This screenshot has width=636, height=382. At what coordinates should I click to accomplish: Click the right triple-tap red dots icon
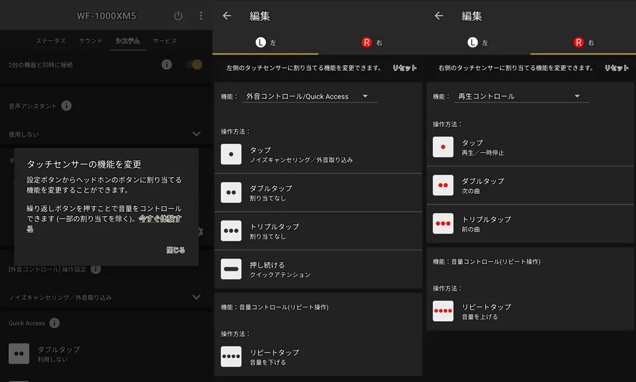[443, 224]
